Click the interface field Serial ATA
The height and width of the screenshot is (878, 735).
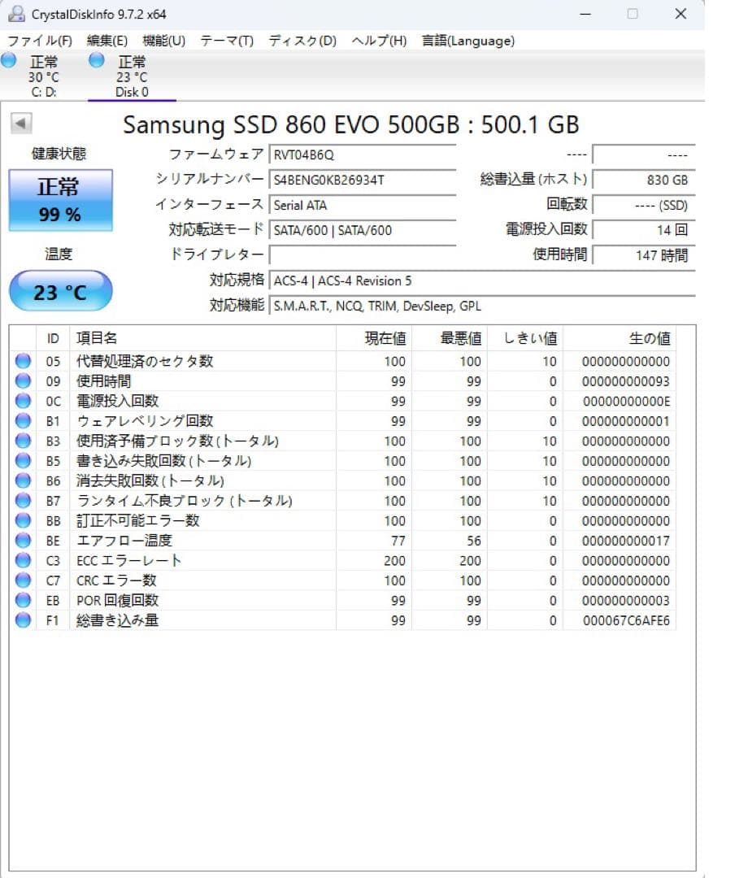tap(363, 206)
